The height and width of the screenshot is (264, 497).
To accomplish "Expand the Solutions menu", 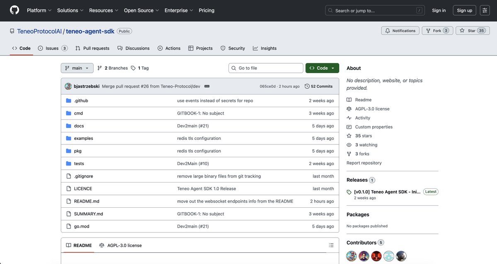I will coord(70,10).
